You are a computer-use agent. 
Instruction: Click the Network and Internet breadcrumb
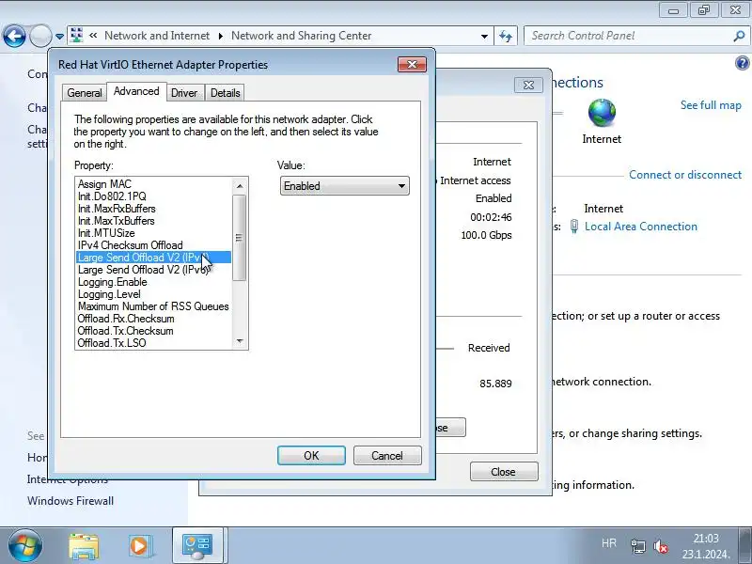157,36
